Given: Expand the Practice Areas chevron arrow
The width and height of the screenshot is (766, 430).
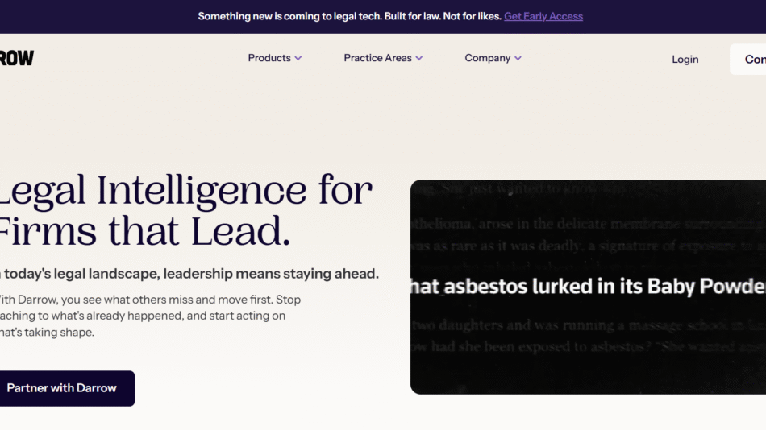Looking at the screenshot, I should (x=419, y=58).
